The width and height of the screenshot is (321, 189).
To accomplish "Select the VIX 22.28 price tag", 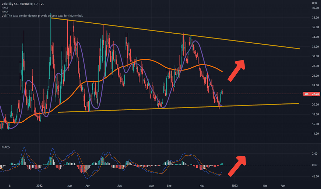I will pos(311,94).
